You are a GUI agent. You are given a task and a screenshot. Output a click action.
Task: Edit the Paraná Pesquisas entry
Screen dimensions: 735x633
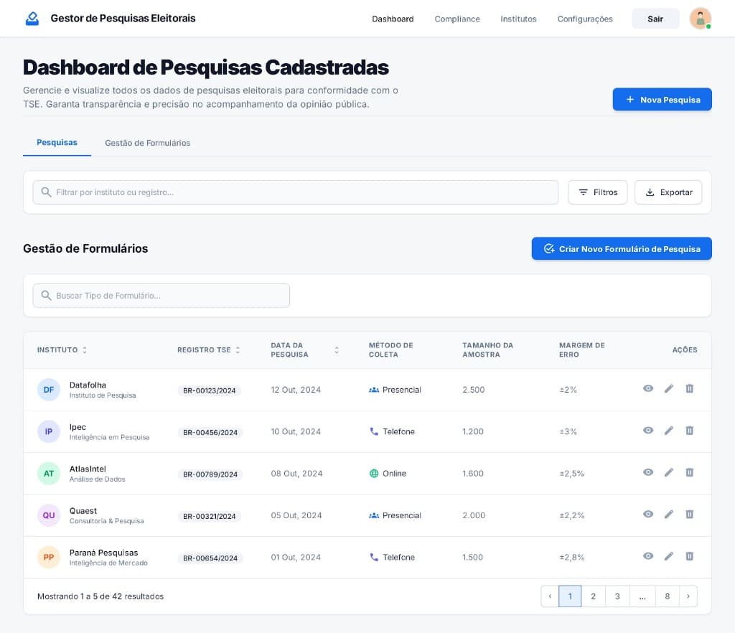(669, 556)
